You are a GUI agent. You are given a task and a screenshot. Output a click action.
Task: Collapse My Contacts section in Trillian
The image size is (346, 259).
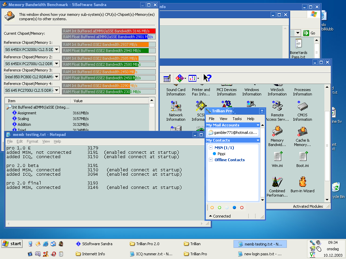pyautogui.click(x=258, y=140)
